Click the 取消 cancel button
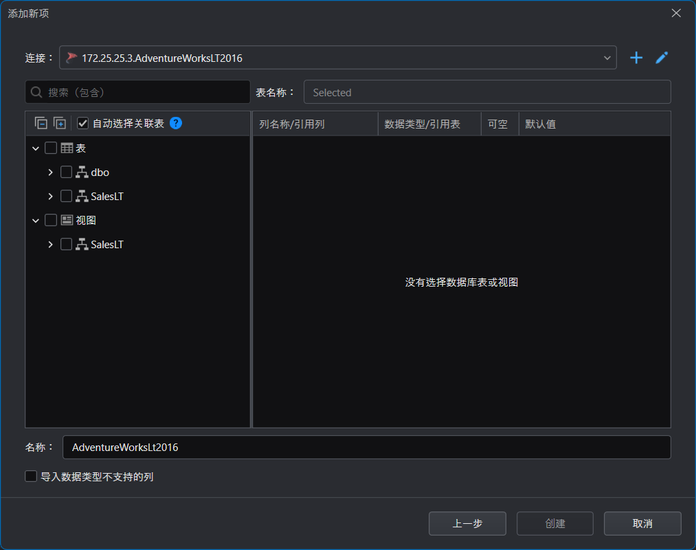This screenshot has height=550, width=696. point(642,523)
